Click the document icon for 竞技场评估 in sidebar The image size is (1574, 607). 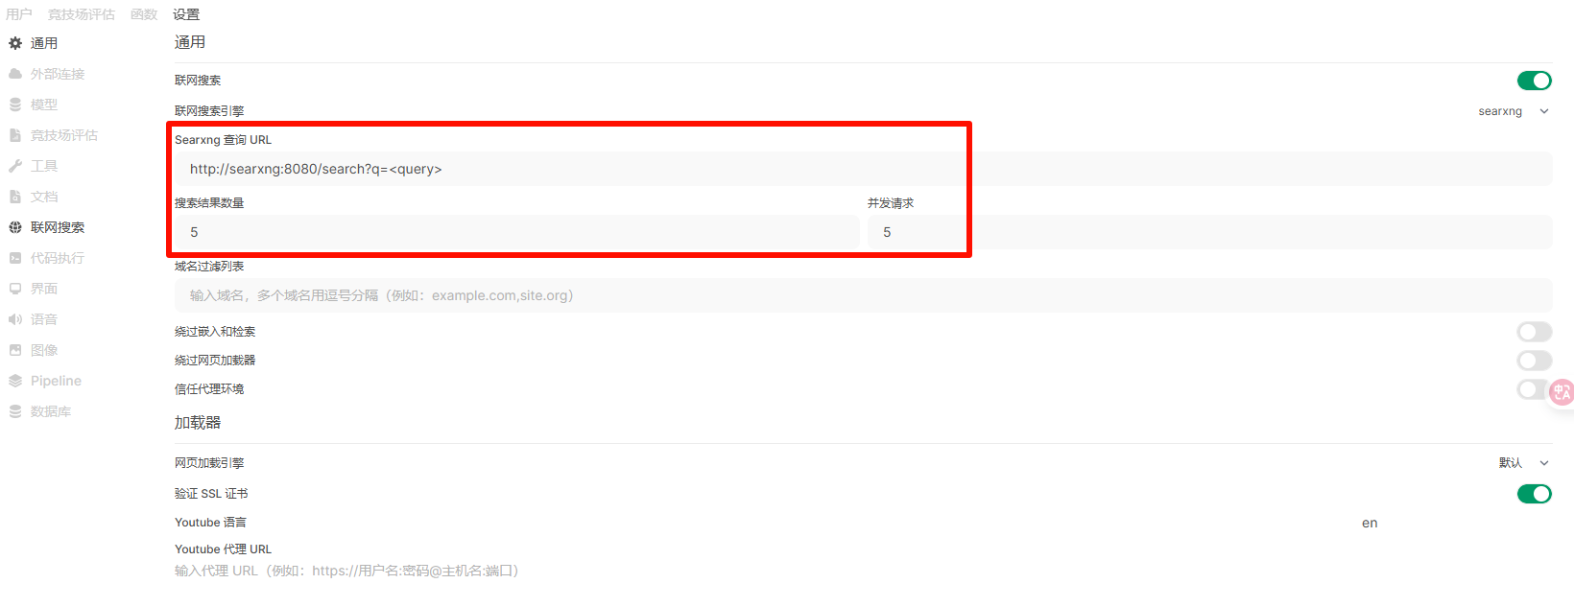coord(15,135)
